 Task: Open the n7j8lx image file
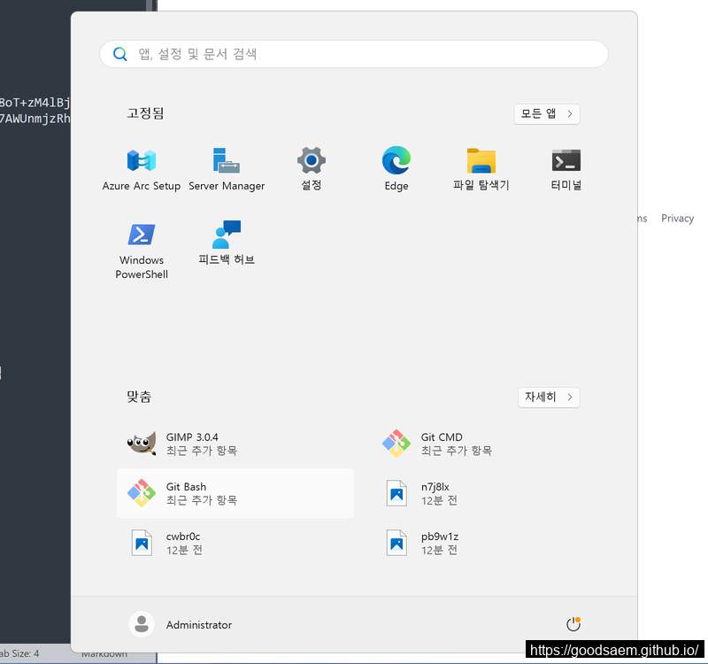click(490, 493)
